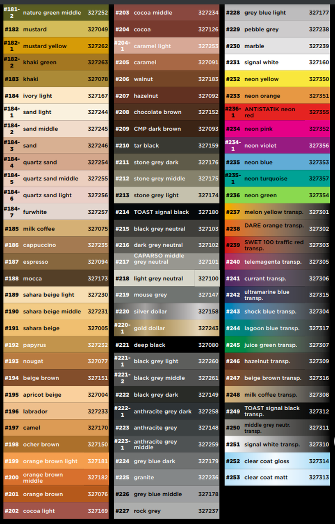Viewport: 335px width, 524px height.
Task: Choose the #184 ivory light swatch
Action: (56, 96)
